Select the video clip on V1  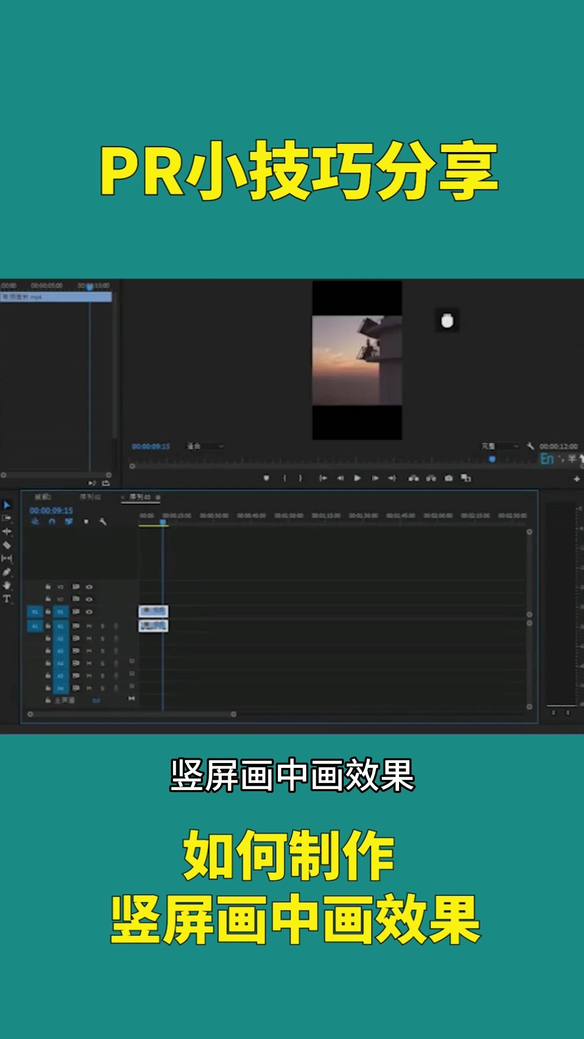click(x=154, y=611)
